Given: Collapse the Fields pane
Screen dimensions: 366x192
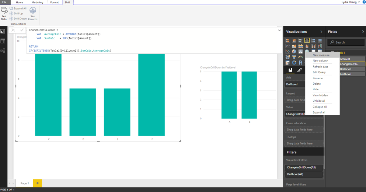Looking at the screenshot, I should tap(363, 32).
